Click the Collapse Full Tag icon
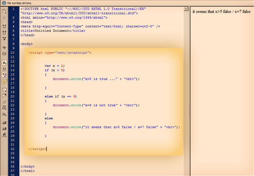 coord(4,27)
